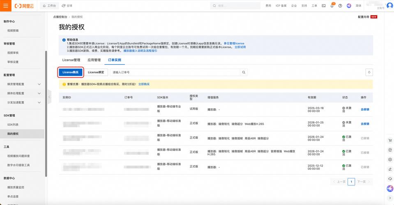Viewport: 394px width, 205px height.
Task: Click the help info icon
Action: point(64,40)
